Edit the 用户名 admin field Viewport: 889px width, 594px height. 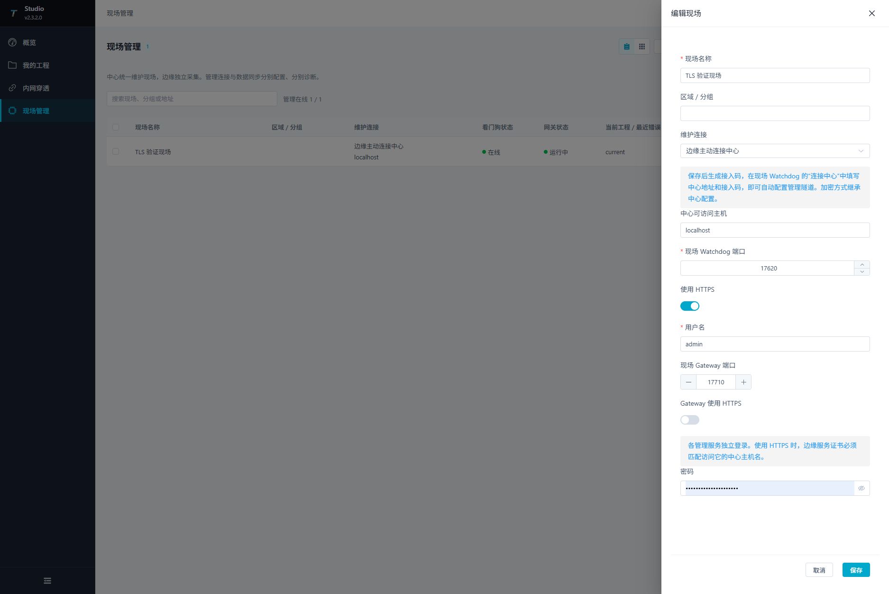pyautogui.click(x=775, y=344)
